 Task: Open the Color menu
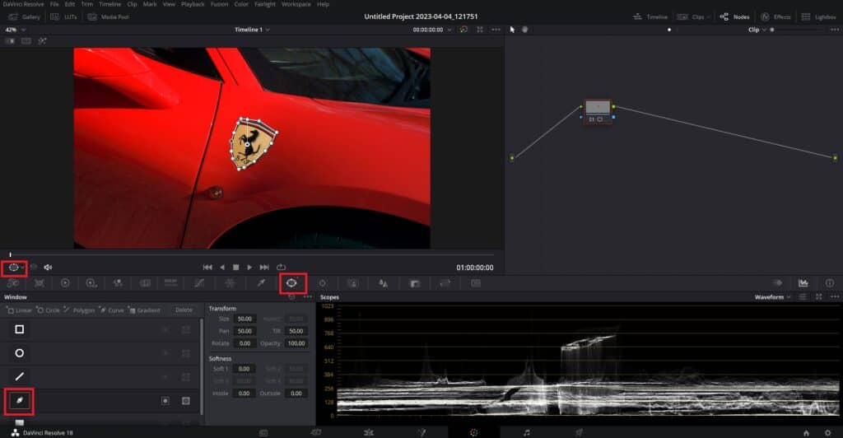[x=241, y=4]
